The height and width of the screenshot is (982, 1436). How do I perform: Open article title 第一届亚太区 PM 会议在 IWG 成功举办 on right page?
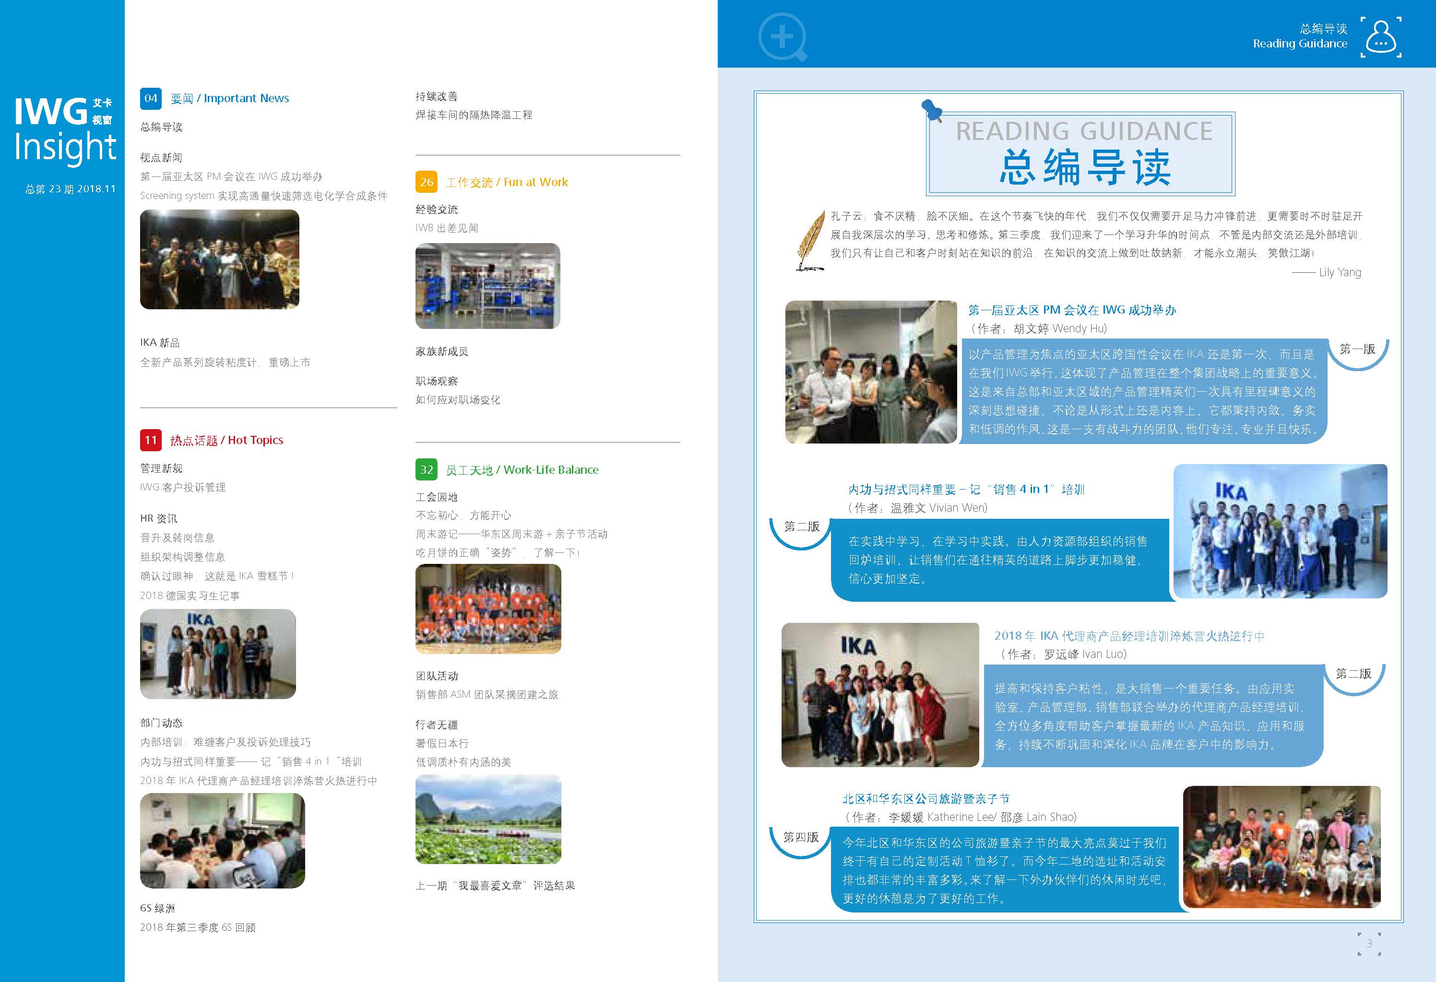[x=1072, y=310]
